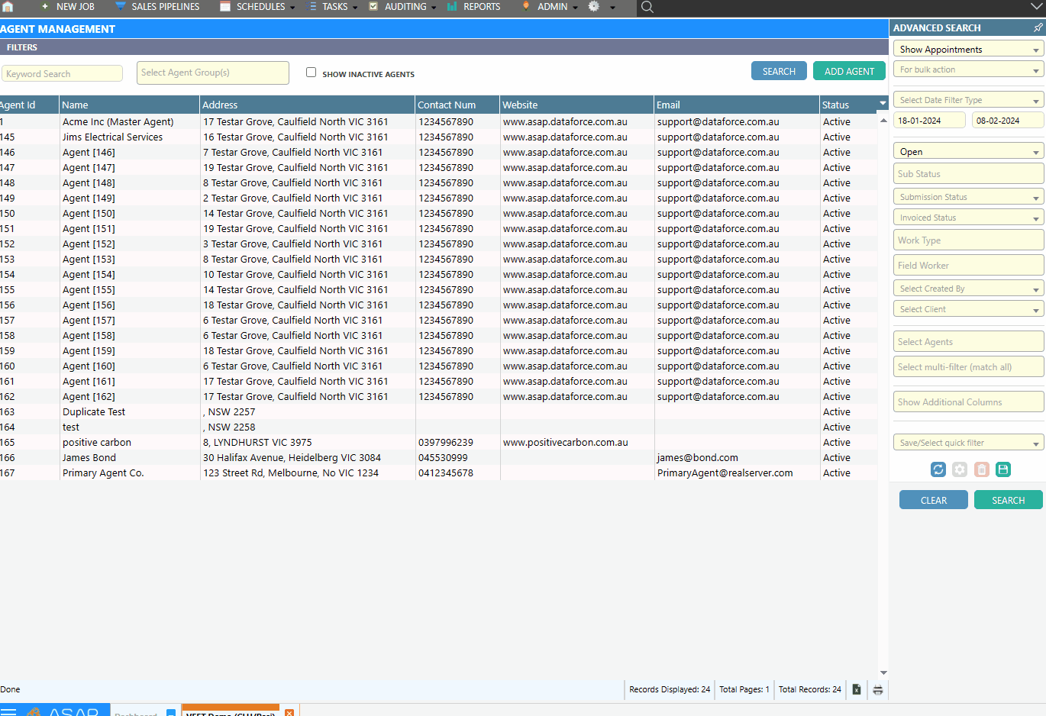Expand the Select Date Filter Type dropdown
Image resolution: width=1046 pixels, height=716 pixels.
pyautogui.click(x=968, y=99)
